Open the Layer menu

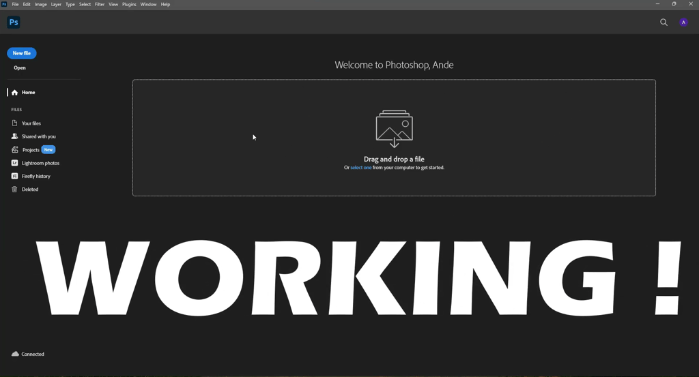pyautogui.click(x=56, y=5)
